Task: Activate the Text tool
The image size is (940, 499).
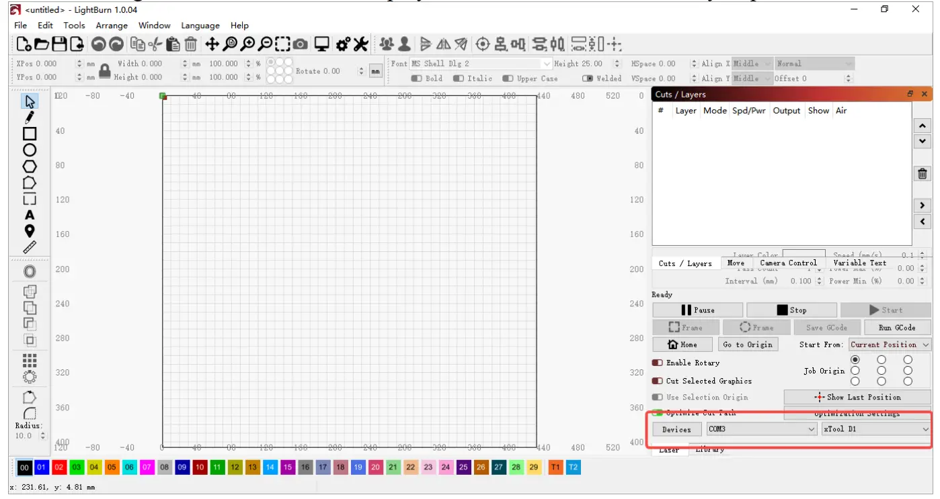Action: point(30,215)
